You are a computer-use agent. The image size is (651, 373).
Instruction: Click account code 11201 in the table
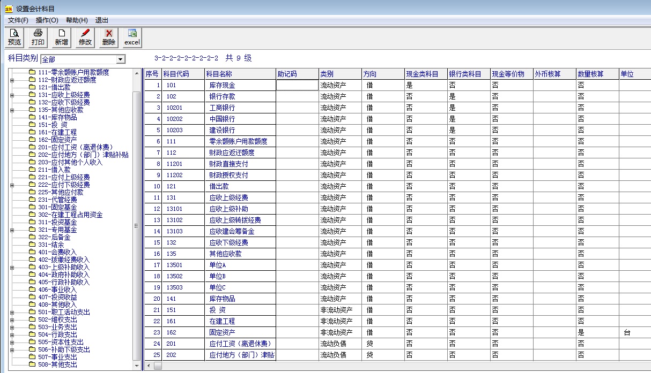[x=183, y=164]
